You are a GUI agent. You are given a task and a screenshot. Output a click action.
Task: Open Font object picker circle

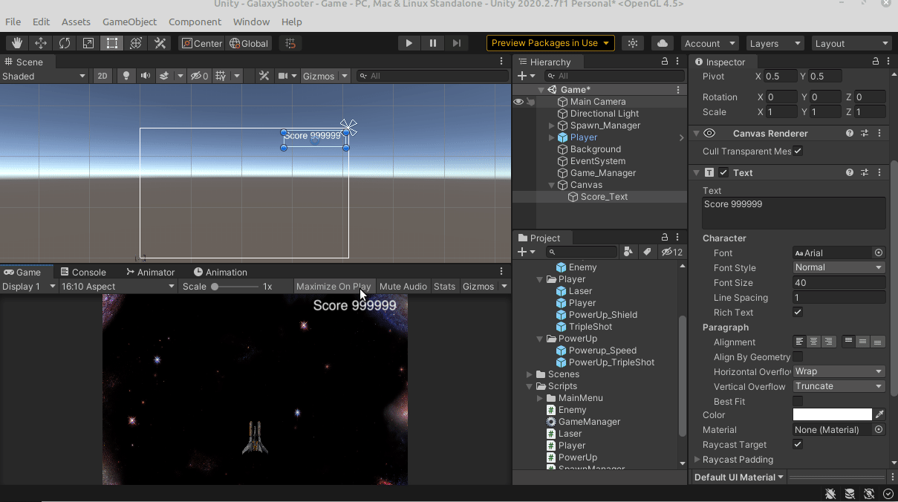tap(879, 253)
